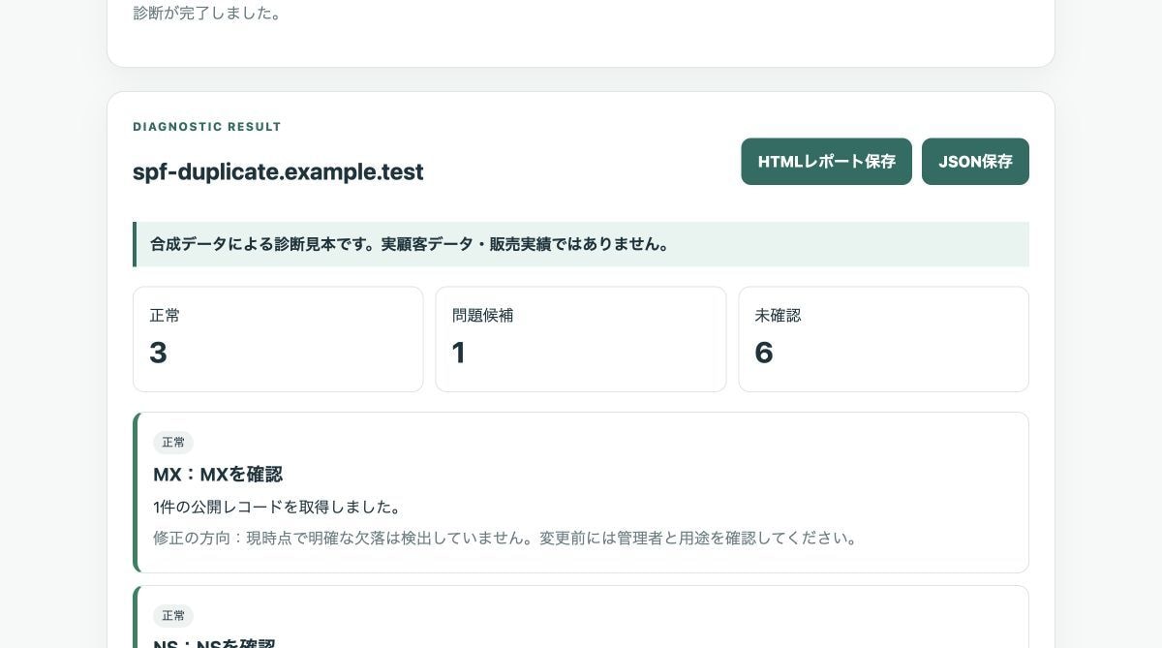Click the 正常 badge above MX：MXを確認
This screenshot has width=1162, height=648.
pyautogui.click(x=173, y=443)
